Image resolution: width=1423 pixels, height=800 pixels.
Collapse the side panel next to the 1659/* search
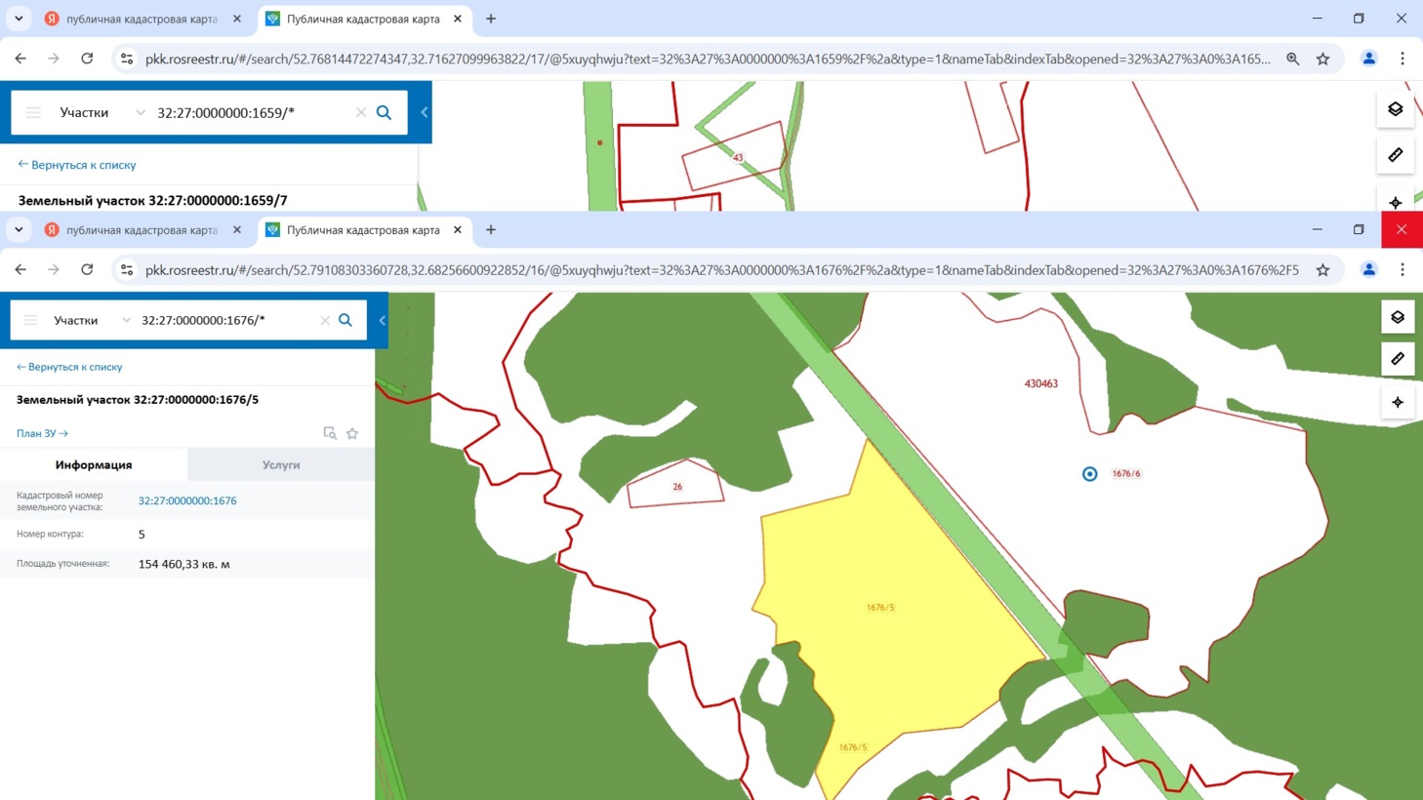424,112
